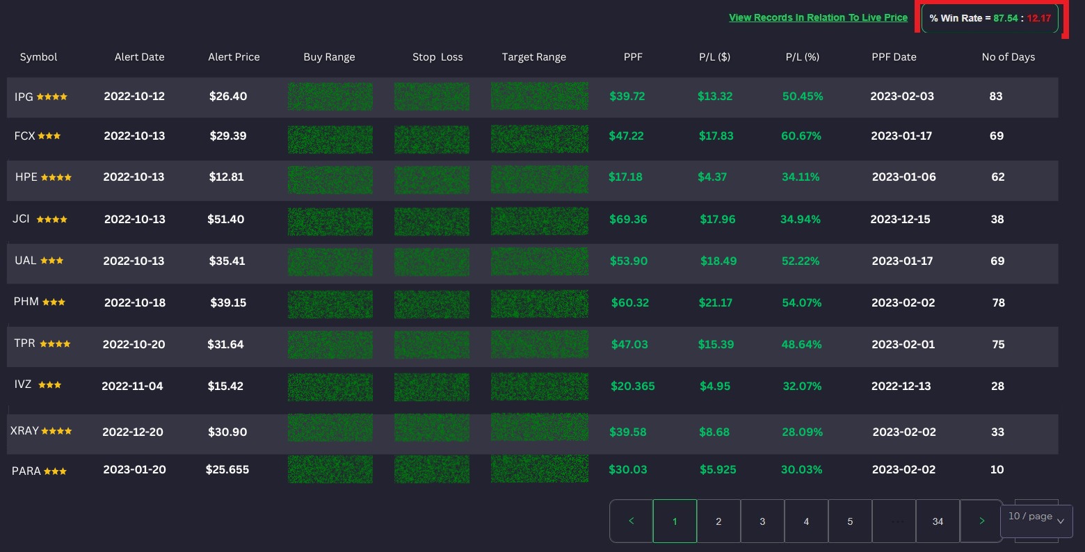Sort by the Alert Date column header
The image size is (1085, 552).
tap(140, 57)
